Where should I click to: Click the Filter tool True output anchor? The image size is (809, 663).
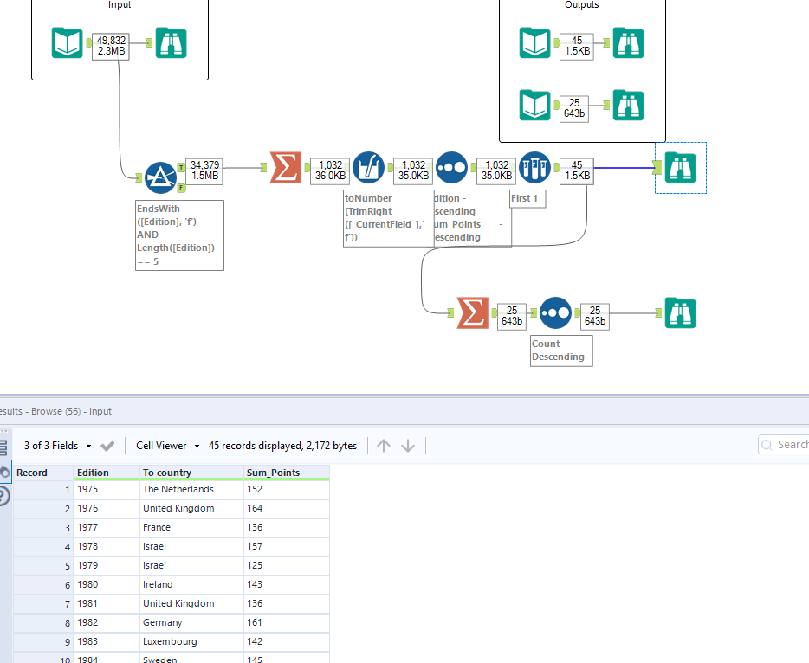pos(181,168)
